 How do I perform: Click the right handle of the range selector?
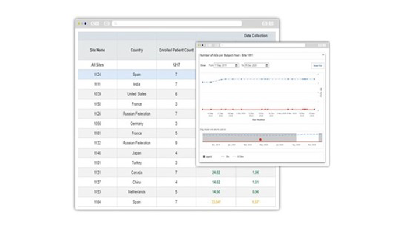click(321, 138)
